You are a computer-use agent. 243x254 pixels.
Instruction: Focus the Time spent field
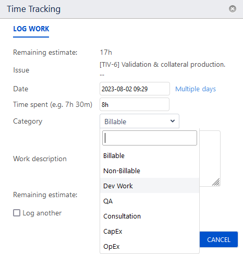(135, 104)
